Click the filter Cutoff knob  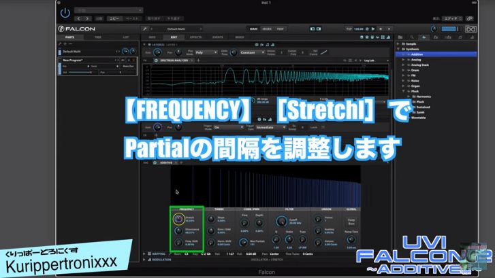coord(281,222)
